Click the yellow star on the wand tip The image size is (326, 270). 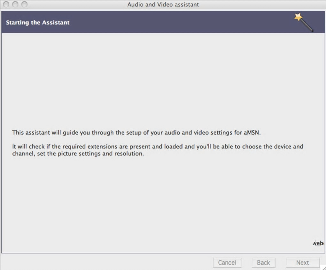(x=299, y=17)
